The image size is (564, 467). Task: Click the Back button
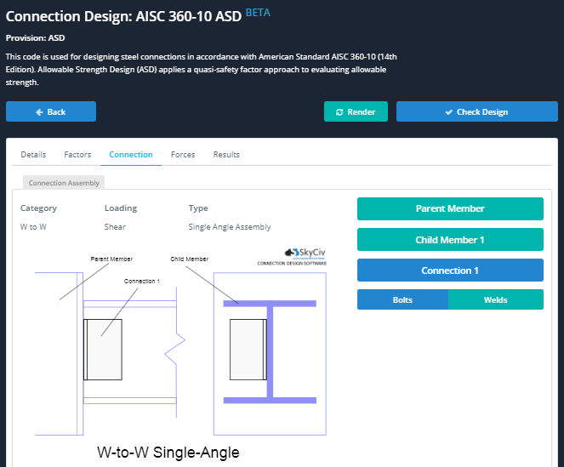point(51,111)
